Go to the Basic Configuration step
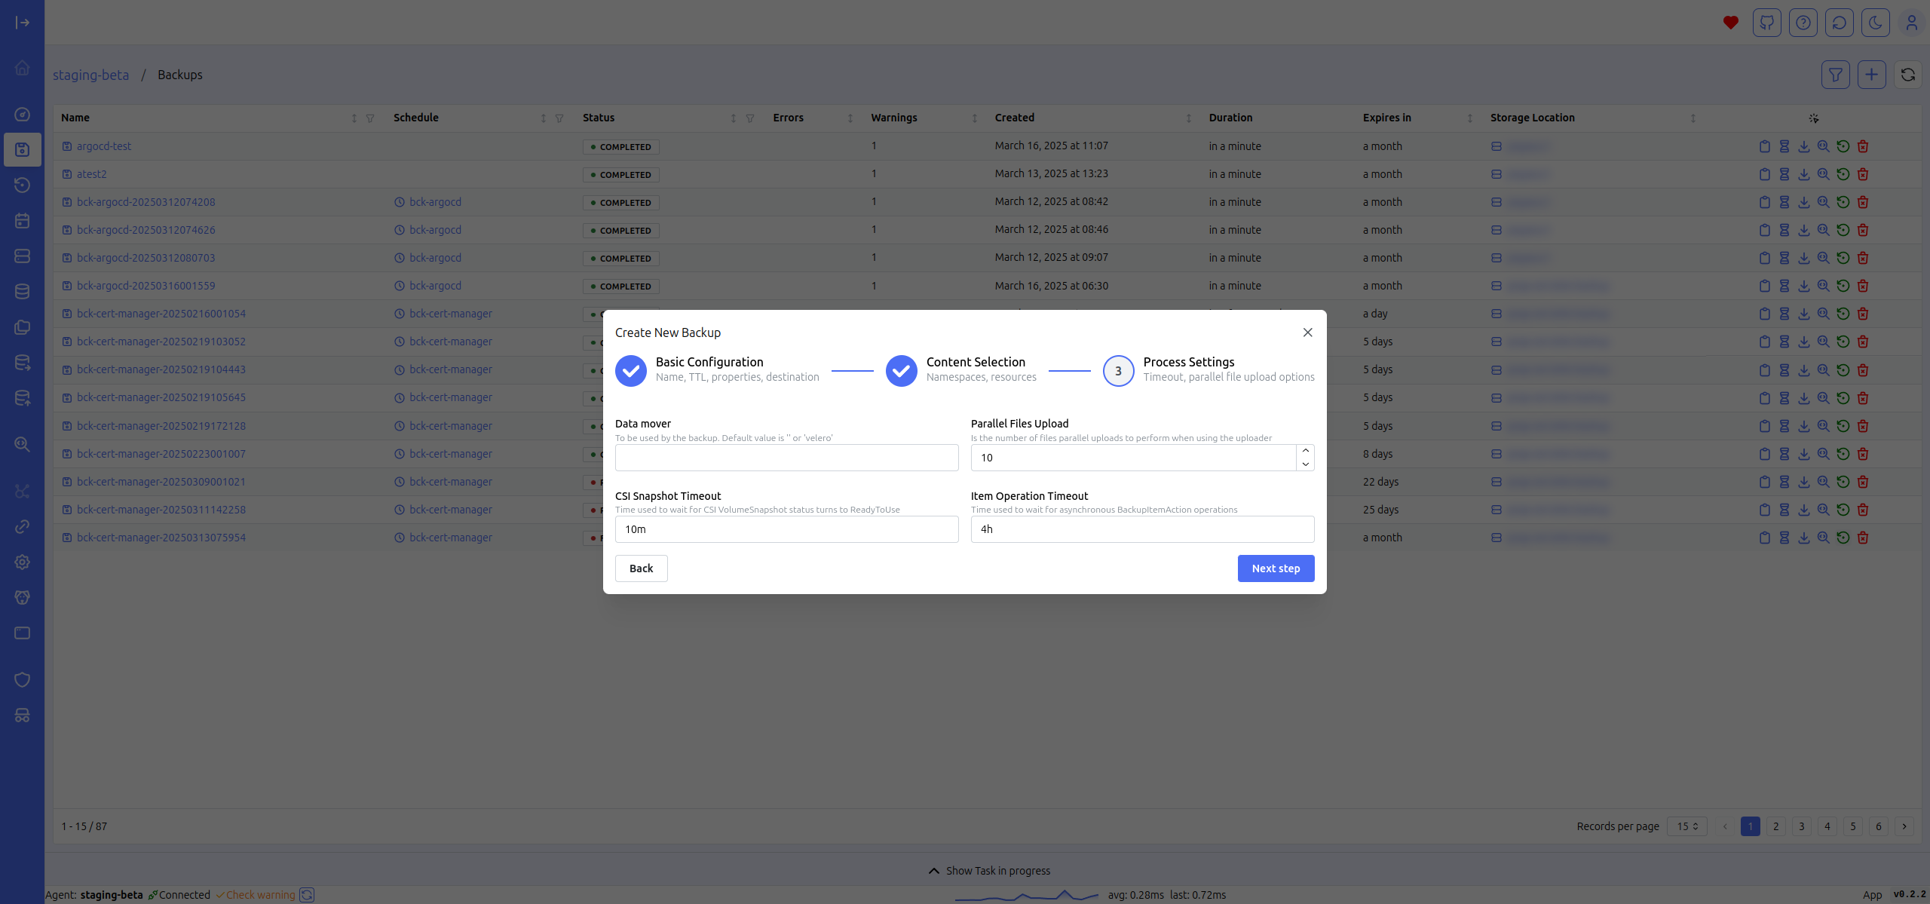Image resolution: width=1930 pixels, height=904 pixels. pyautogui.click(x=631, y=371)
